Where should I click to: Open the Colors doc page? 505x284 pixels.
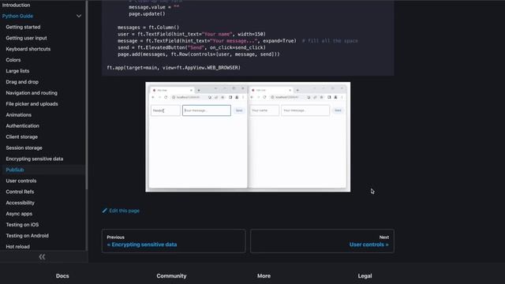coord(13,60)
